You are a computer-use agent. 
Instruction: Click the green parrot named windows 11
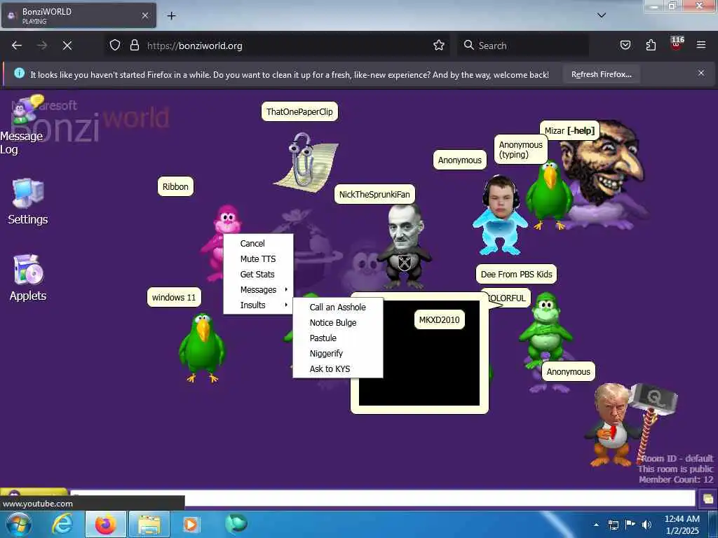click(x=202, y=347)
